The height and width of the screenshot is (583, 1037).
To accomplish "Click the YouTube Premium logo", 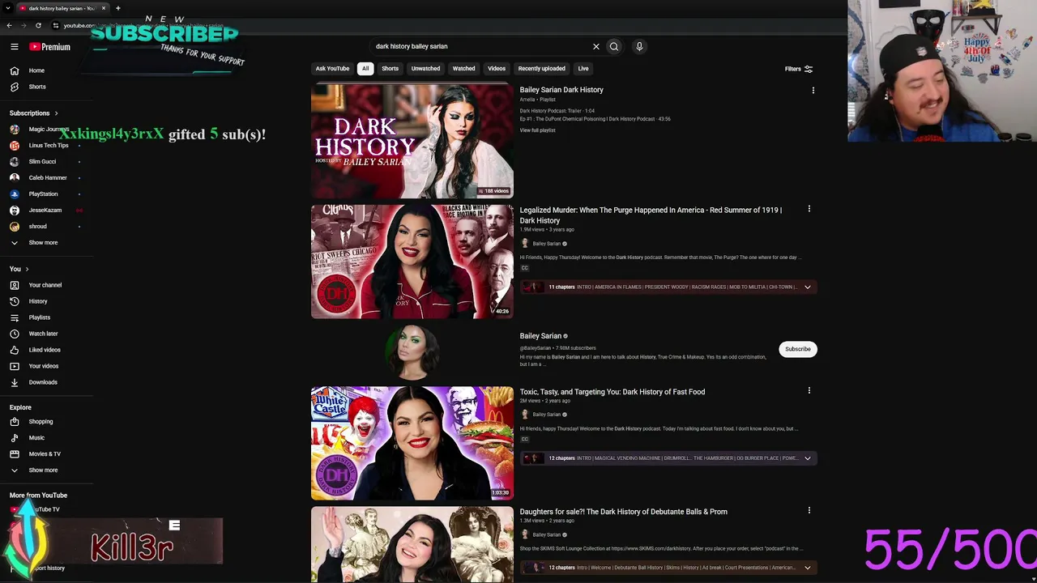I will 50,47.
